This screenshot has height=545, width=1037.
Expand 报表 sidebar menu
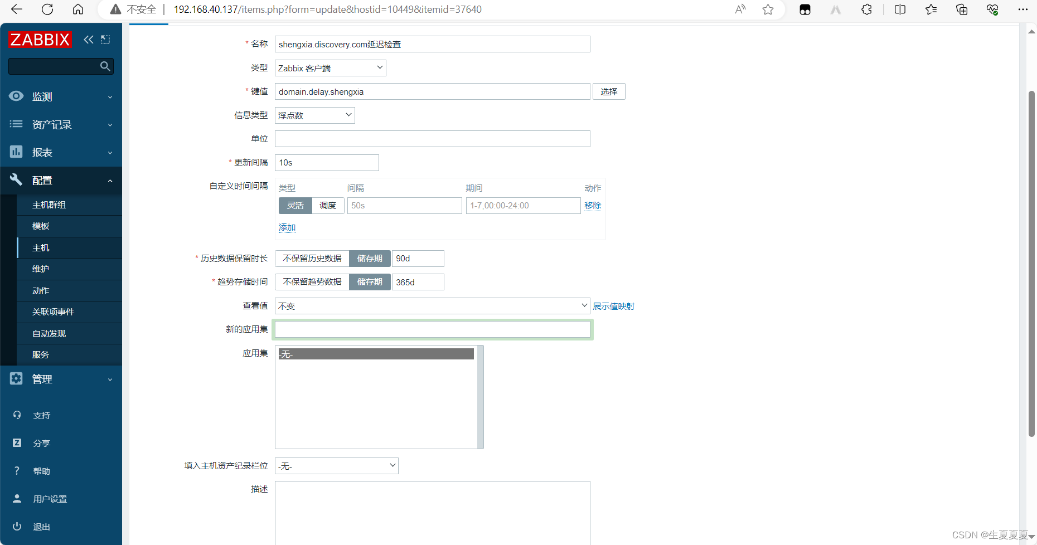tap(61, 152)
